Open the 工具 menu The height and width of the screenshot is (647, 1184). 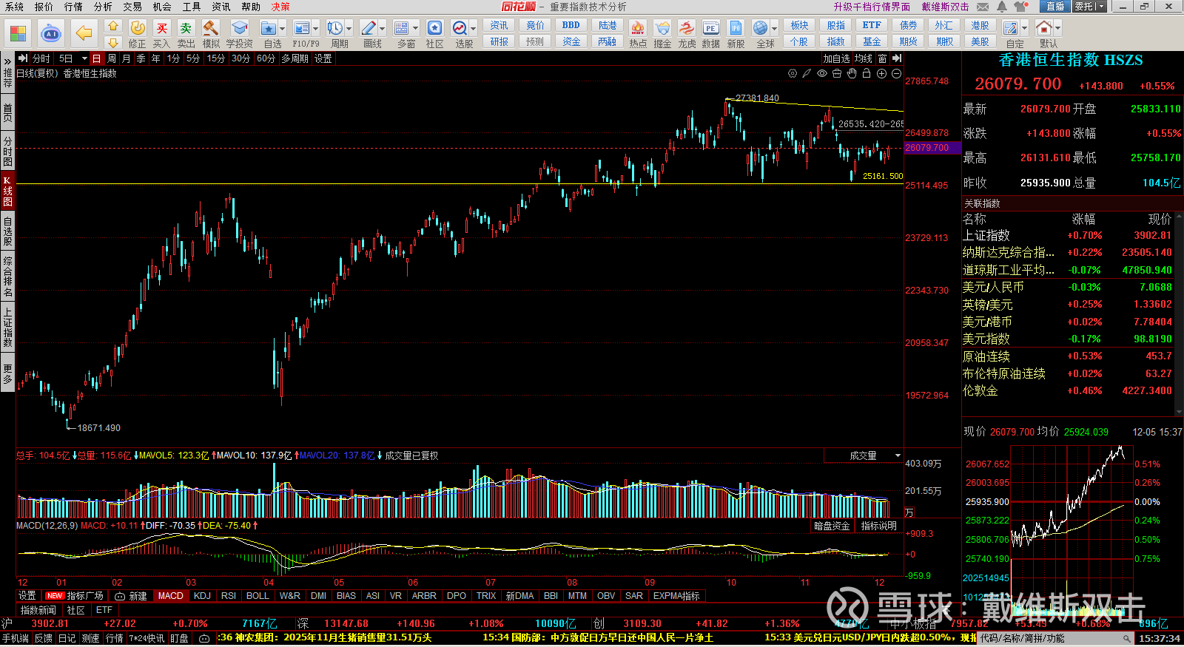tap(192, 7)
